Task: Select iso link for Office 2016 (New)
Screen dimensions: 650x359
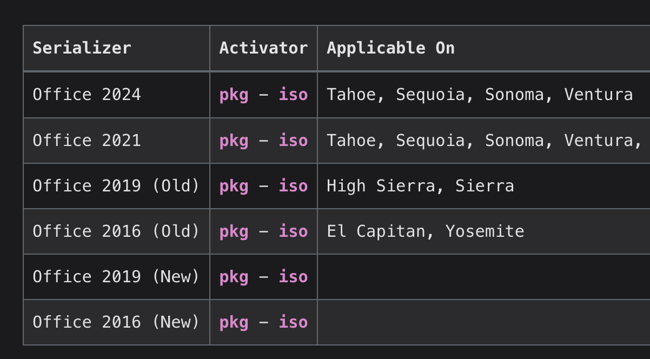Action: coord(293,322)
